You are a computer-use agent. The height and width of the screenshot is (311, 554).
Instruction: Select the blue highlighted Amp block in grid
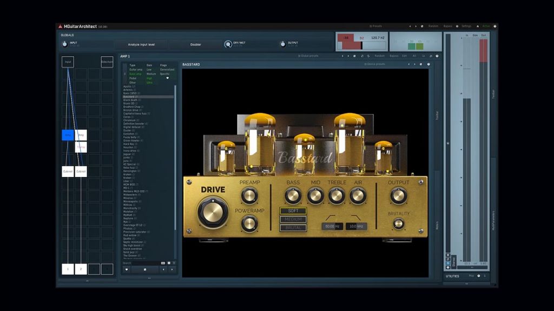[68, 134]
